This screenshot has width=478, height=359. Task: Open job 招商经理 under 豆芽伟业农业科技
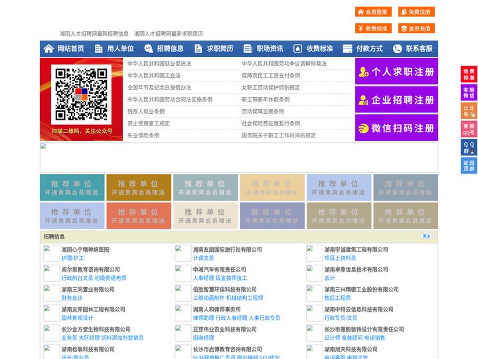(x=203, y=338)
